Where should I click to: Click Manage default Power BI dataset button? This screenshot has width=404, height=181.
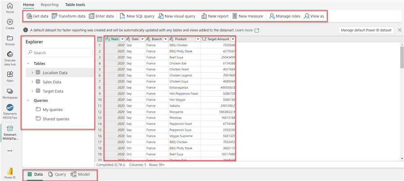point(365,30)
